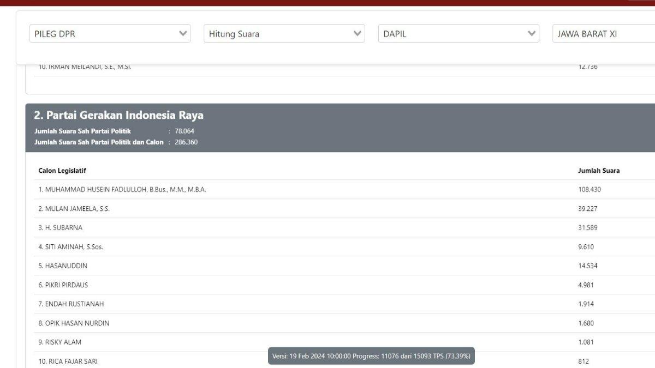Screen dimensions: 655x368
Task: Select the Partai Gerakan Indonesia Raya heading
Action: [x=118, y=115]
